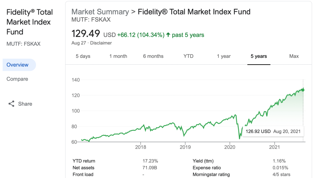Screen dimensions: 316x178
Task: Click the Market Summary breadcrumb link
Action: [x=100, y=12]
